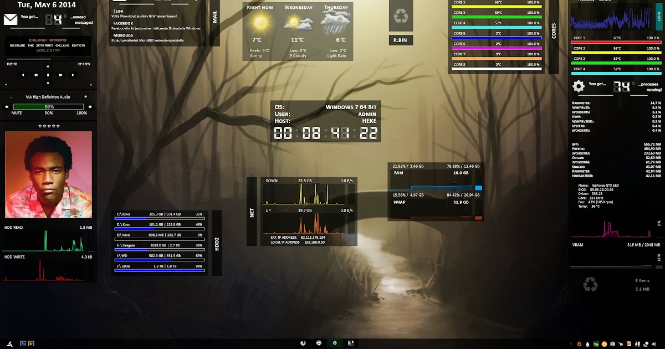Click the uptime clock display

[326, 133]
